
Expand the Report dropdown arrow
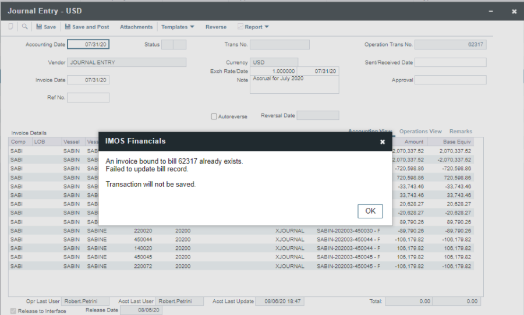(267, 27)
